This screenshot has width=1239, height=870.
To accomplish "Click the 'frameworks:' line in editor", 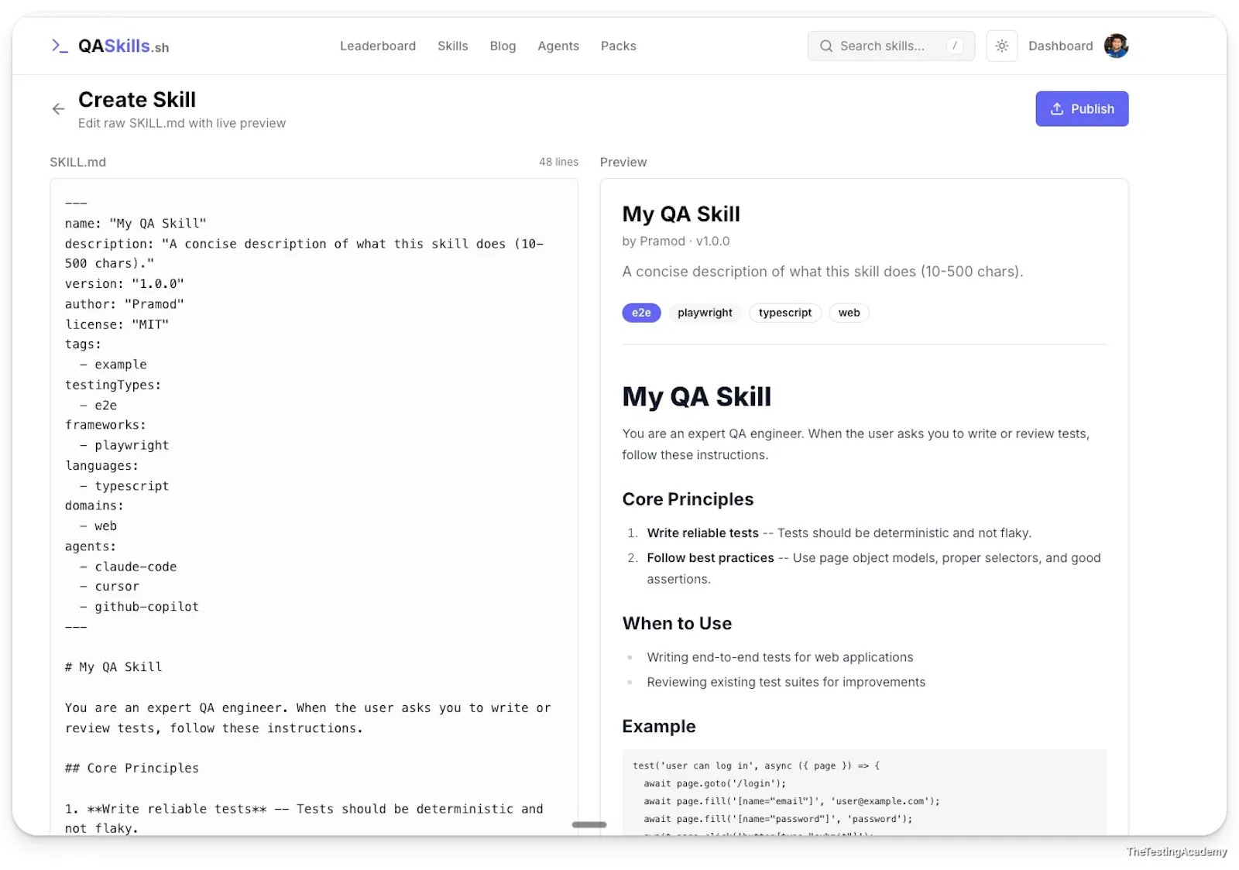I will [105, 425].
